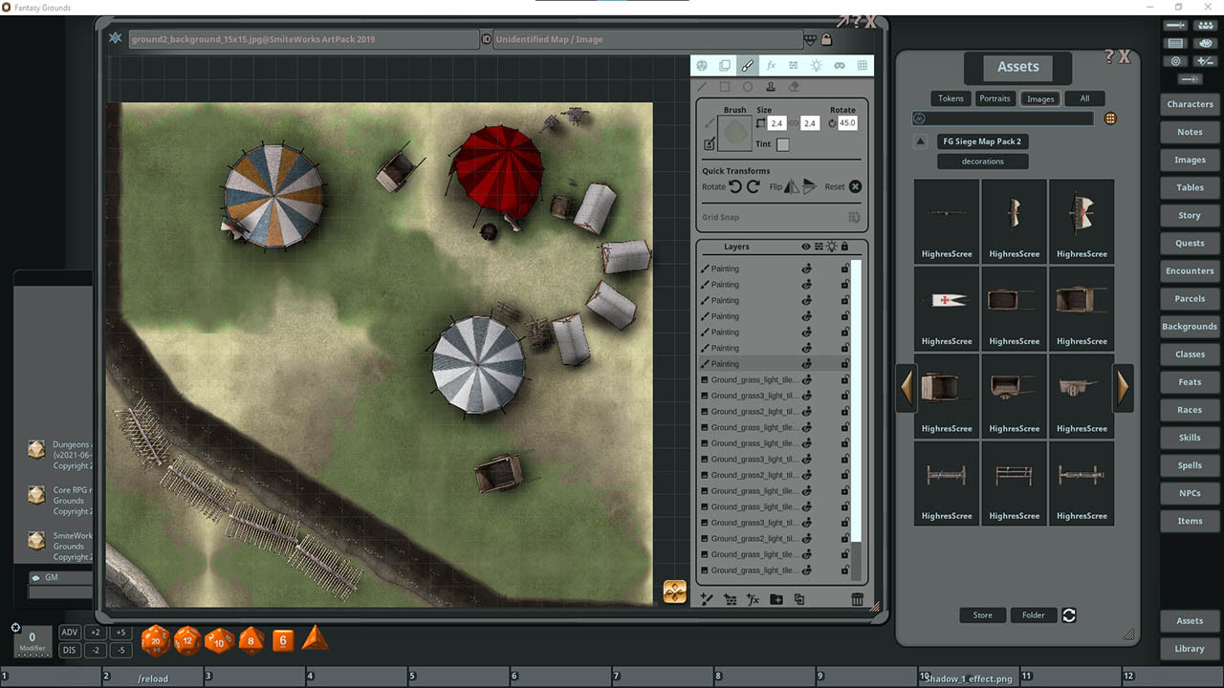Flip the brush horizontally in Quick Transforms
The height and width of the screenshot is (688, 1224).
coord(793,186)
